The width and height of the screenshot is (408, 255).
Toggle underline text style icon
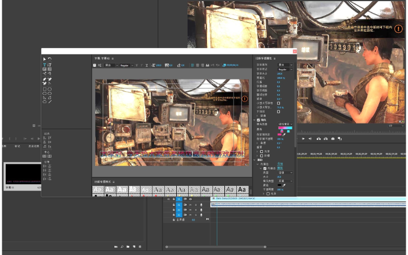147,65
